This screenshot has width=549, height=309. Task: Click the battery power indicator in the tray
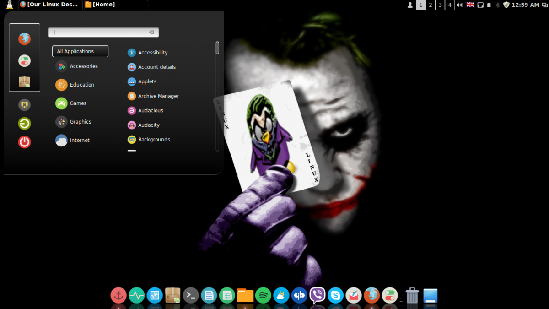pyautogui.click(x=489, y=5)
